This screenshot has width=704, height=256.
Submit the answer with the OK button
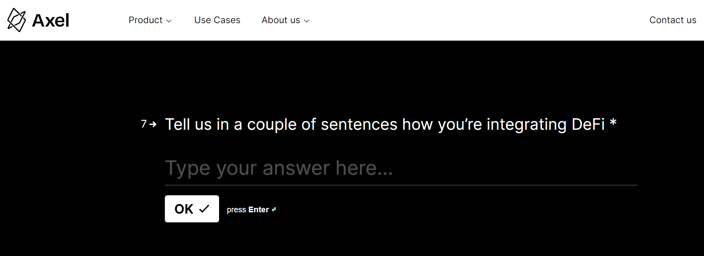click(x=192, y=209)
